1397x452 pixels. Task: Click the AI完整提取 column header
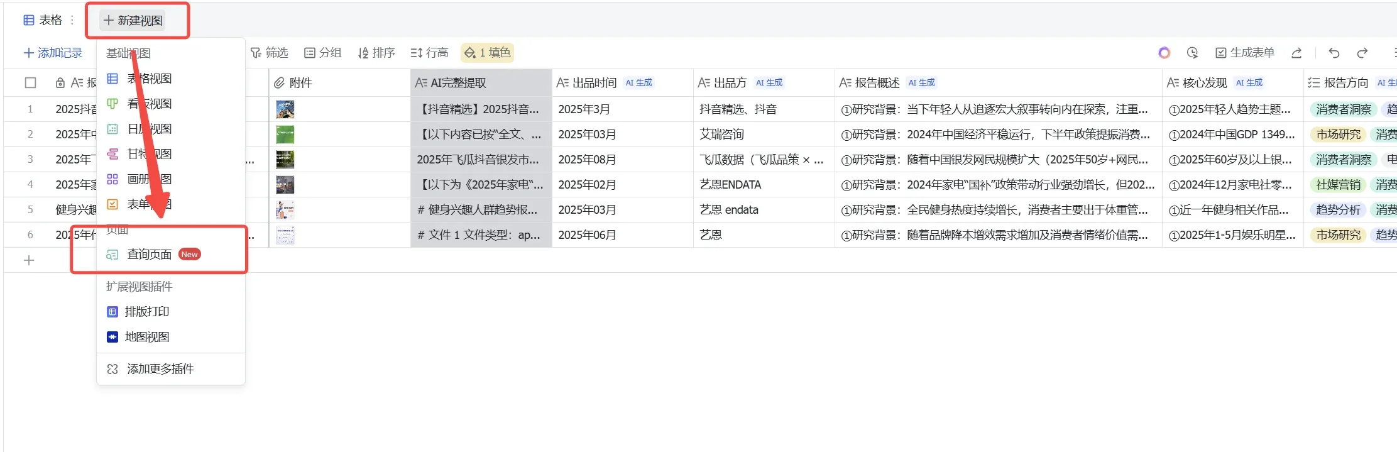tap(481, 82)
